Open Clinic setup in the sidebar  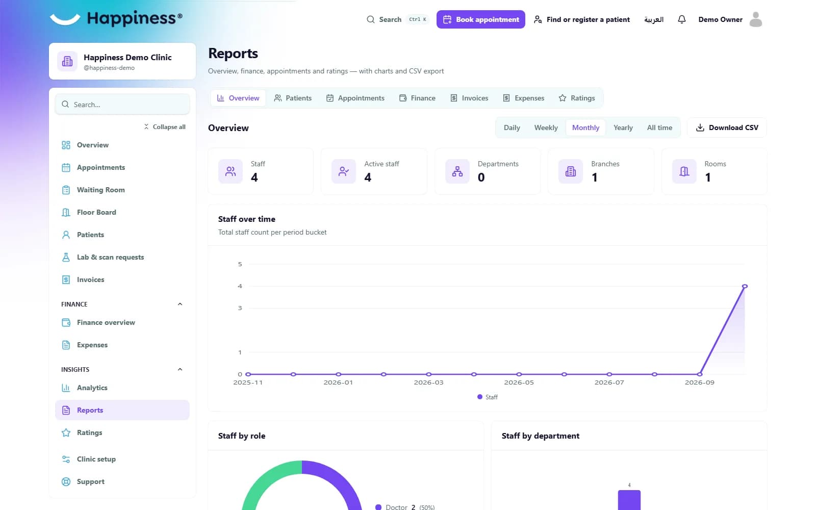tap(122, 459)
